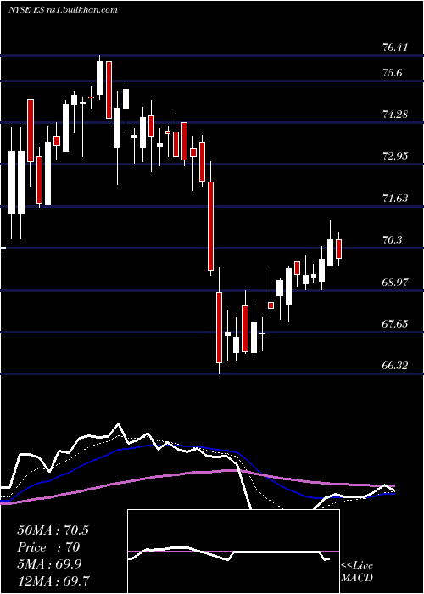Screen dimensions: 424x594
Task: Click the 71.63 price level label
Action: 395,198
